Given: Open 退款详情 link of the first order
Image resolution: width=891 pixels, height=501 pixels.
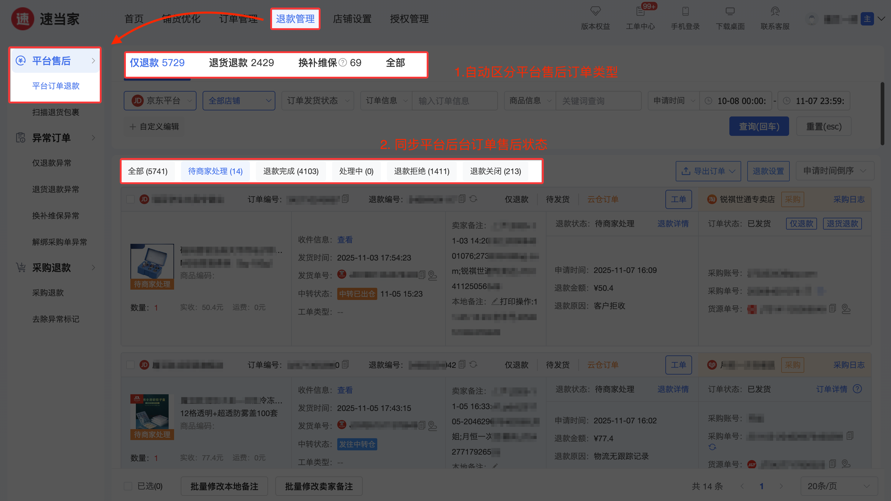Looking at the screenshot, I should click(x=673, y=224).
